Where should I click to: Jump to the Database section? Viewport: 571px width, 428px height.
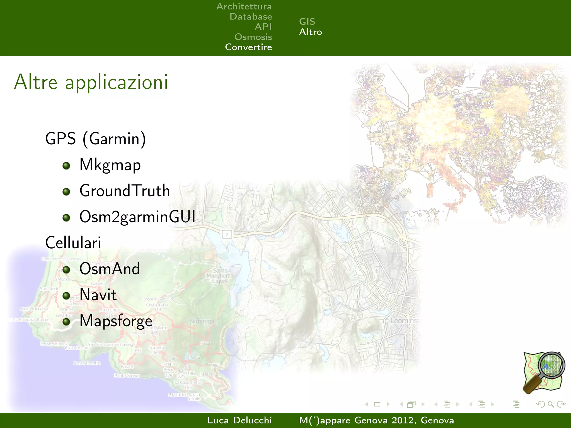[251, 16]
